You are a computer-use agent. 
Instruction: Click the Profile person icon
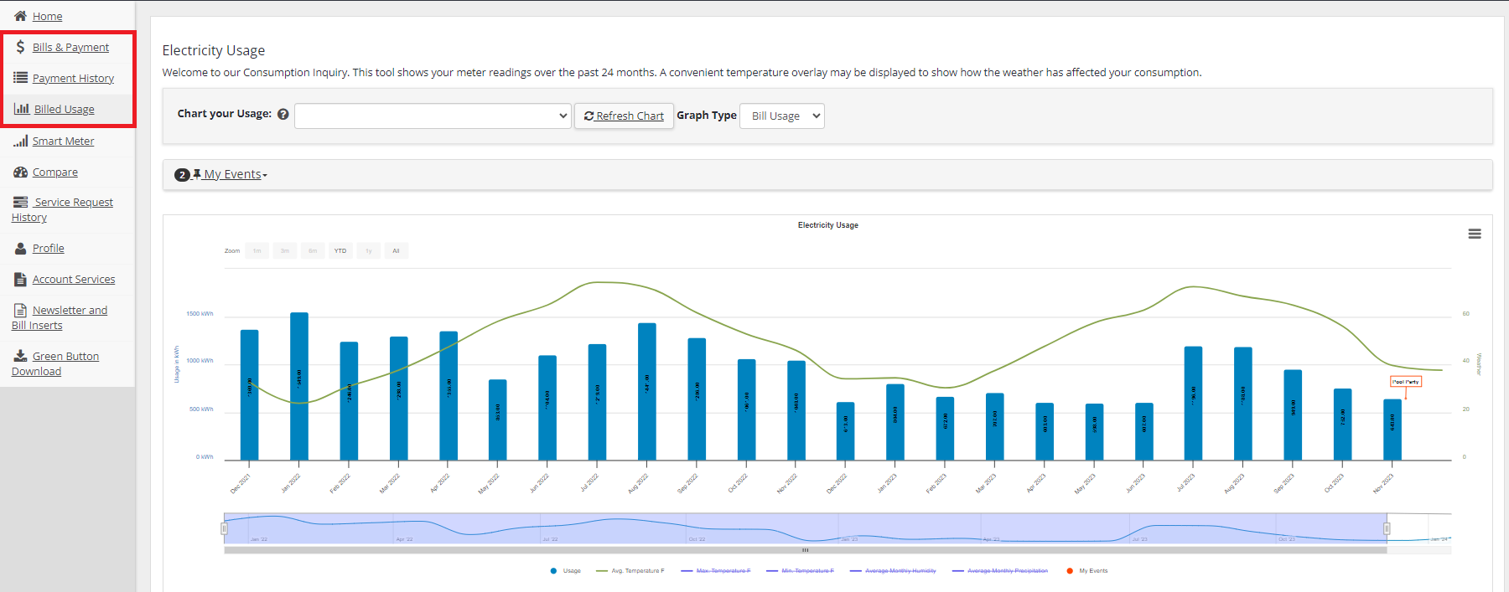pyautogui.click(x=20, y=249)
